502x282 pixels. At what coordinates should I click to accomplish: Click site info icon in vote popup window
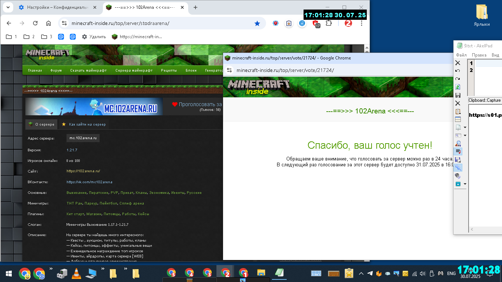point(229,70)
